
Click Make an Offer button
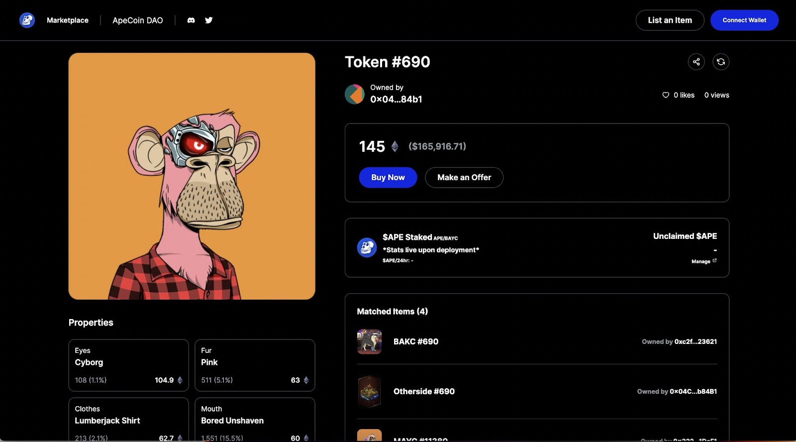pos(464,178)
